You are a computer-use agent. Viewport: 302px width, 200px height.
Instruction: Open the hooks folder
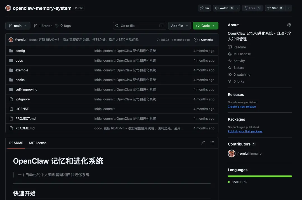point(20,80)
